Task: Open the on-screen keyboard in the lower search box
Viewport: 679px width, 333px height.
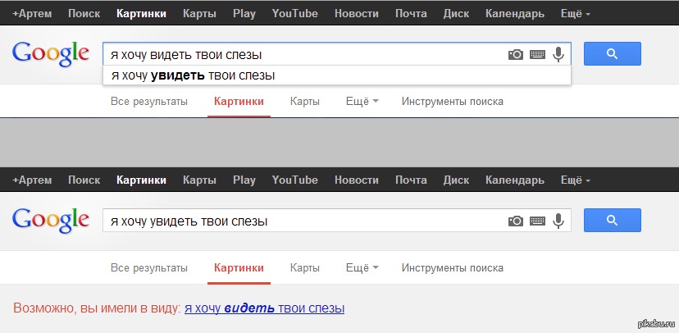Action: point(538,221)
